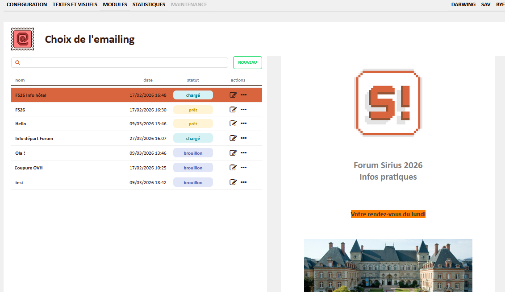The height and width of the screenshot is (292, 505).
Task: Edit the test emailing via pencil icon
Action: pyautogui.click(x=233, y=182)
